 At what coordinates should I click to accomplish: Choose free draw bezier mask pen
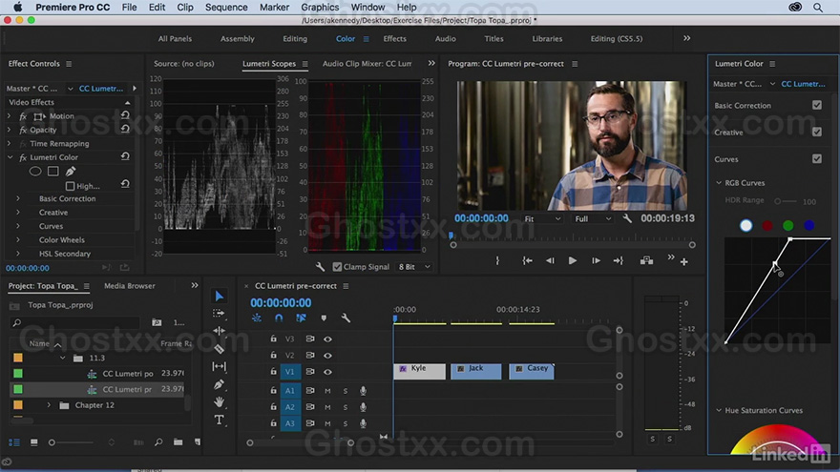click(71, 172)
